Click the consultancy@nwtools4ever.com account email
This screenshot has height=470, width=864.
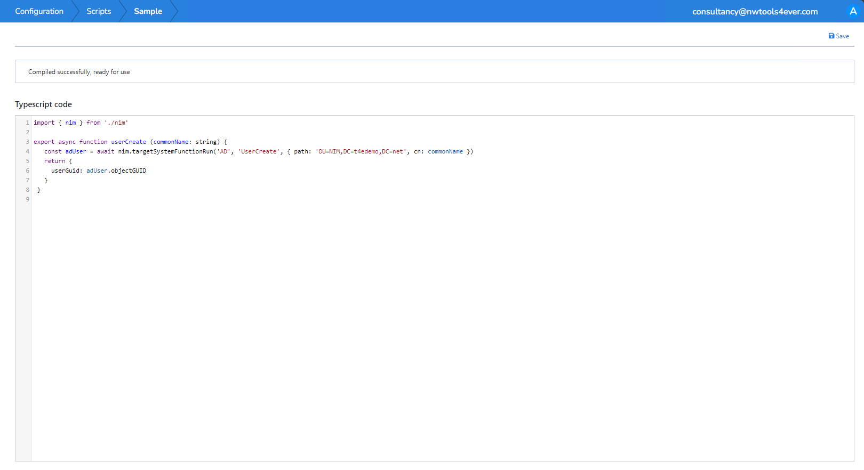click(x=755, y=12)
